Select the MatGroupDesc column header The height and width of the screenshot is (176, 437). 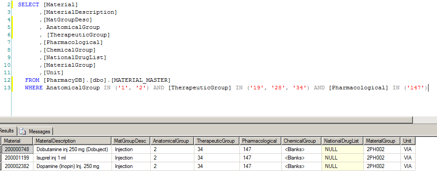point(131,141)
